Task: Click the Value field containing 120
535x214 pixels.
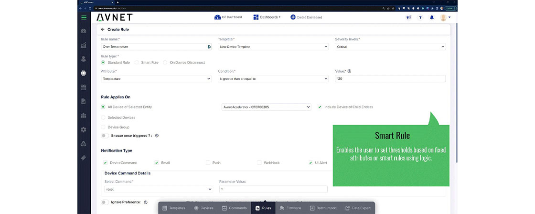Action: [390, 79]
